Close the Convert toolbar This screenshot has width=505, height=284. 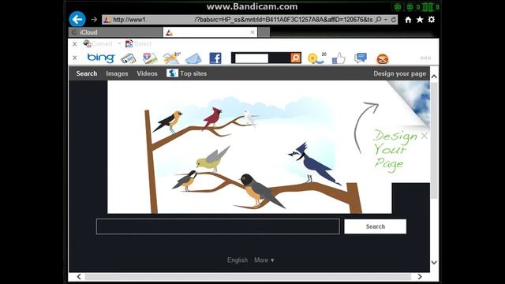pyautogui.click(x=75, y=44)
